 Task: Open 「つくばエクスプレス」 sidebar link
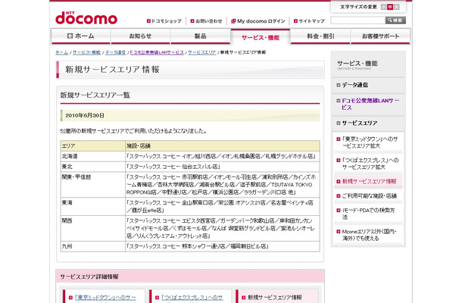(370, 164)
